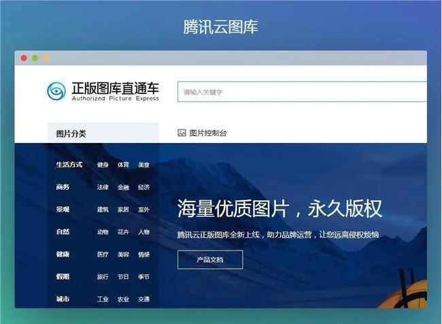Screen dimensions: 442x324
Task: Select the 生活方式 category
Action: coord(69,165)
